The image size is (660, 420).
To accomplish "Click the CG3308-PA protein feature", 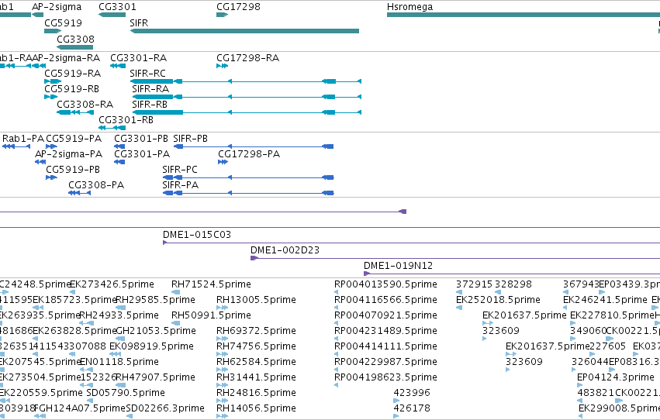I will (x=80, y=193).
